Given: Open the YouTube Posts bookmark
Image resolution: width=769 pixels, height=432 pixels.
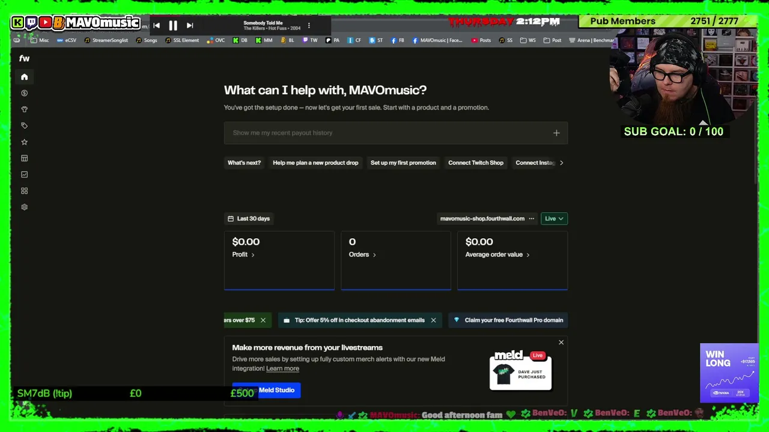Looking at the screenshot, I should coord(481,40).
